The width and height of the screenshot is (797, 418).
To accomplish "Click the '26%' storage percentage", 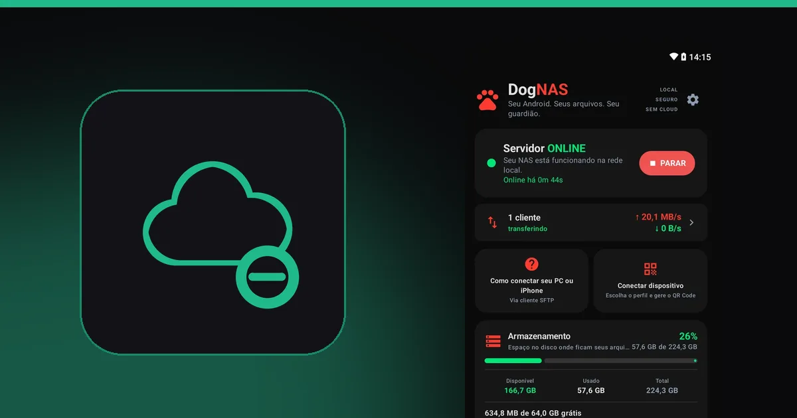I will pyautogui.click(x=688, y=336).
